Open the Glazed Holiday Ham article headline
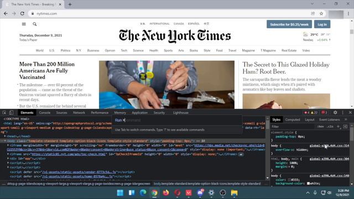 coord(286,68)
